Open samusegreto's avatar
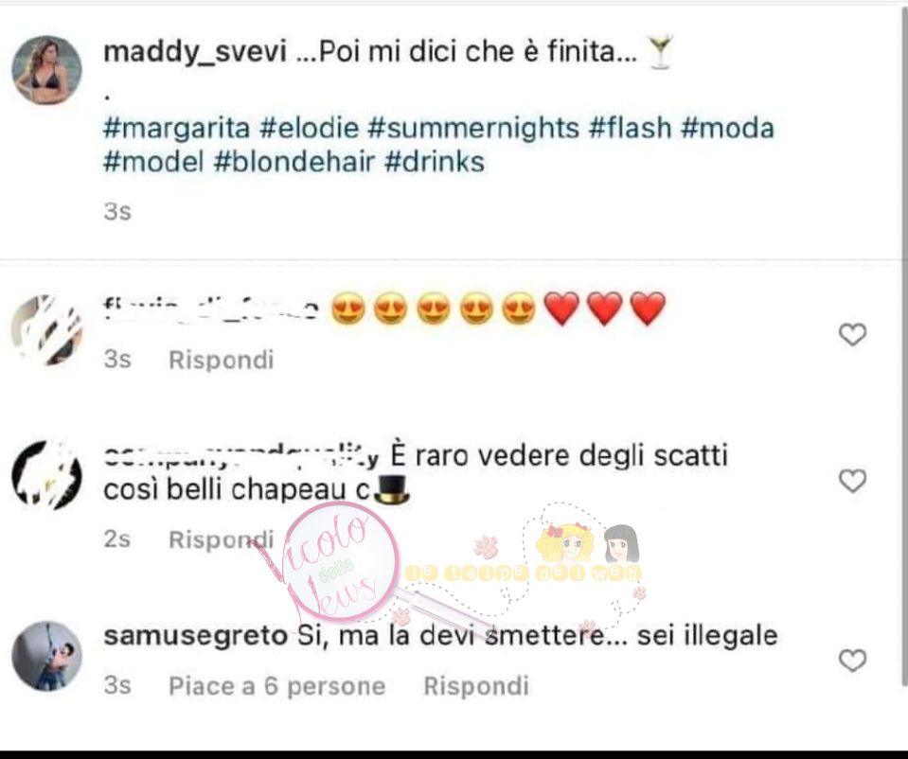 (x=47, y=656)
